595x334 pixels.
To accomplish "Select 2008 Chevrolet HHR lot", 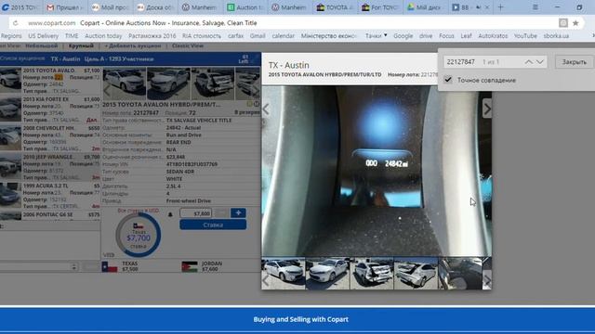I will (50, 138).
